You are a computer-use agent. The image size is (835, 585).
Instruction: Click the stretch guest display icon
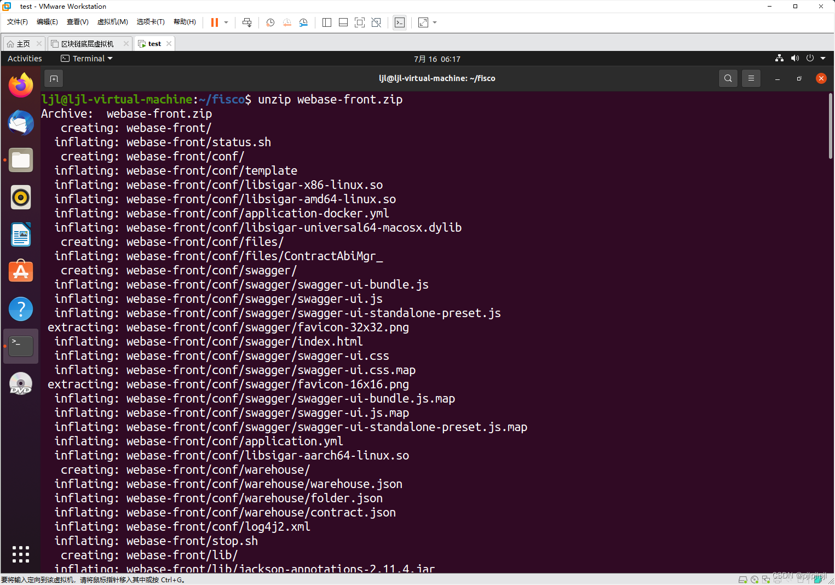point(423,22)
